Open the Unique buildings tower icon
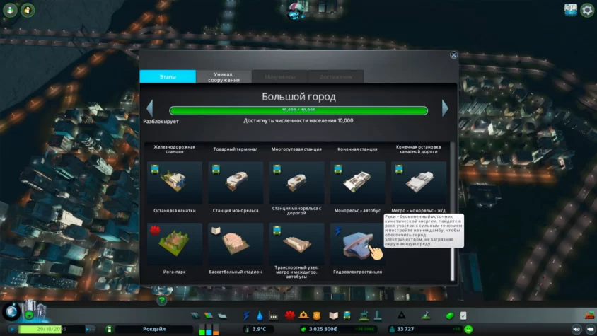 pos(377,315)
